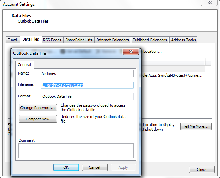220x178 pixels.
Task: Go to the SharePoint Lists tab
Action: click(79, 40)
